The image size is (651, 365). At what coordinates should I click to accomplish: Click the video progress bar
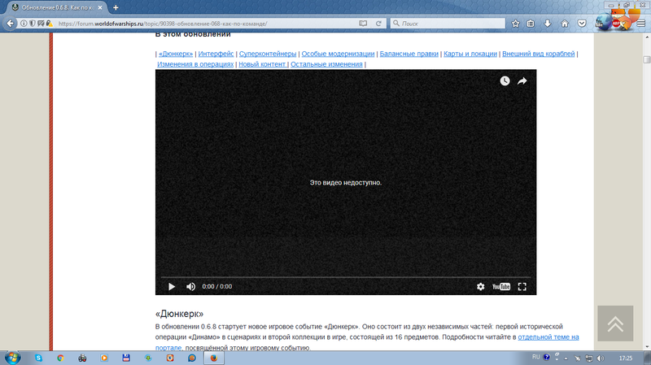(345, 276)
